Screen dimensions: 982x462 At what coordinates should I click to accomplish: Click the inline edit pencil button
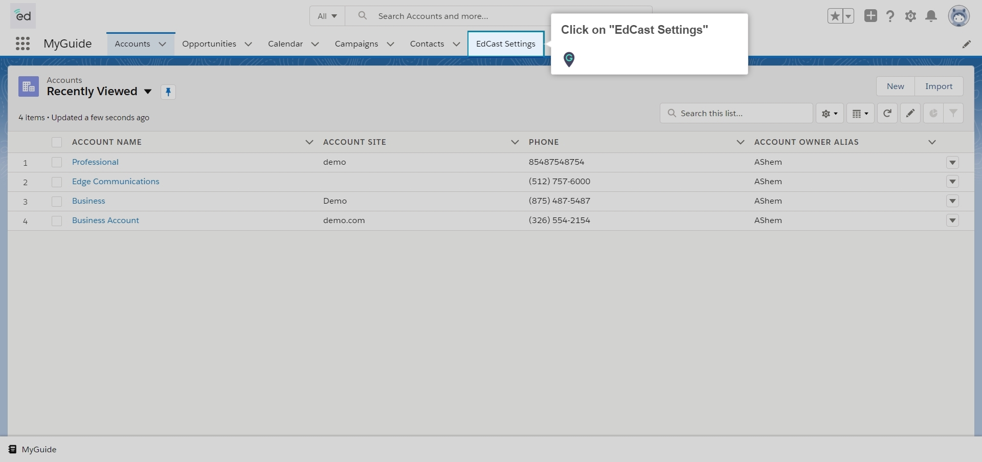coord(910,114)
